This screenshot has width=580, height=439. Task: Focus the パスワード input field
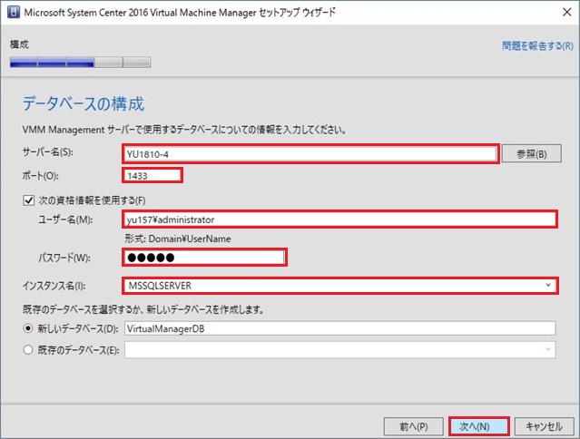204,259
